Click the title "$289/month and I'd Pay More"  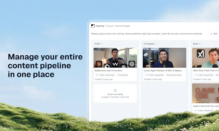[x=108, y=71]
